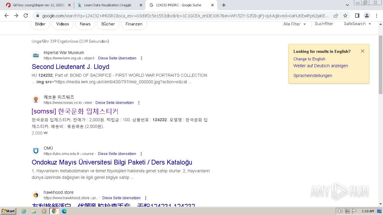Click the 헤브온 이즈워즈 site favicon
Viewport: 383px width, 215px height.
36,100
